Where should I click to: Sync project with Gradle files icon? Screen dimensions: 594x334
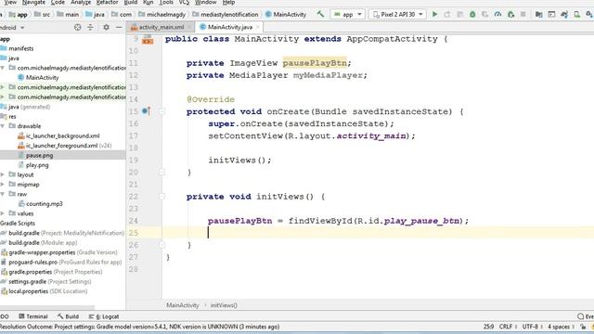tap(564, 15)
